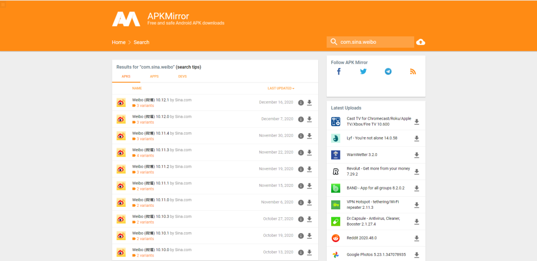The width and height of the screenshot is (537, 261).
Task: Download Lyf - You're not alone
Action: pyautogui.click(x=417, y=138)
